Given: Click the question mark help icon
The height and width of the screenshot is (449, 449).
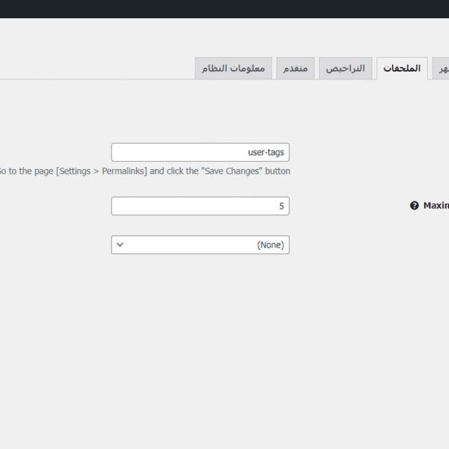Looking at the screenshot, I should tap(414, 206).
